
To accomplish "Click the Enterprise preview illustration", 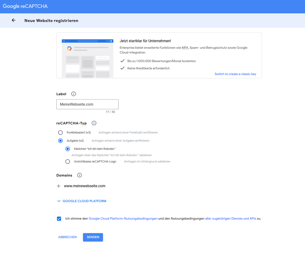I will (x=87, y=58).
